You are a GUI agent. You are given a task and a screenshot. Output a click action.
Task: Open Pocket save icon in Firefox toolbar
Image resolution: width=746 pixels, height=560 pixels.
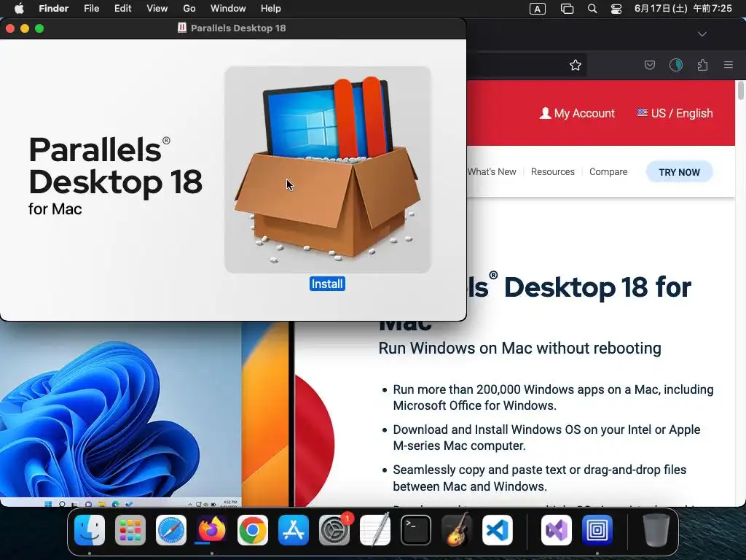[x=649, y=65]
